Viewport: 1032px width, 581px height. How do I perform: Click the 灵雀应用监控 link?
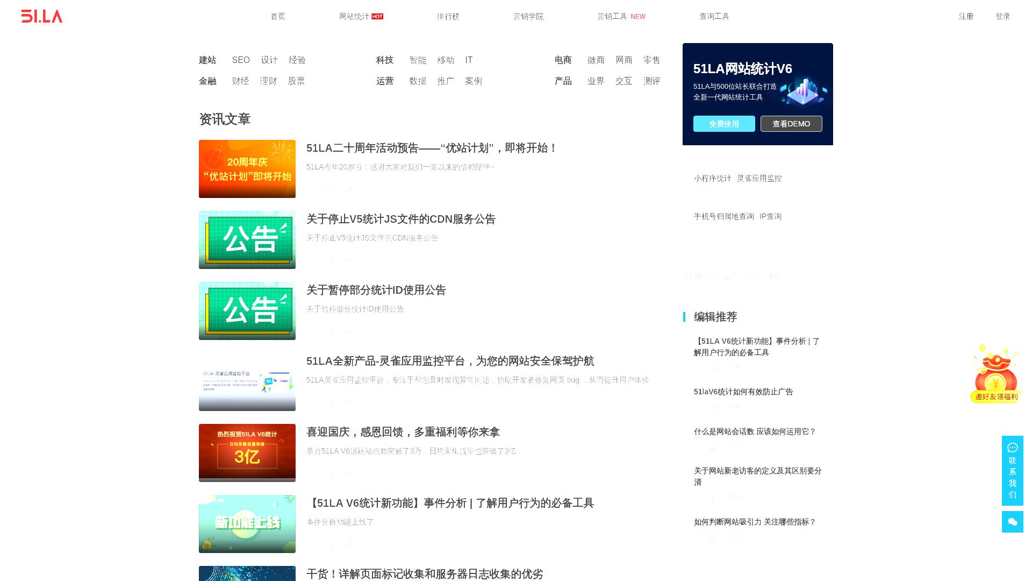point(759,178)
